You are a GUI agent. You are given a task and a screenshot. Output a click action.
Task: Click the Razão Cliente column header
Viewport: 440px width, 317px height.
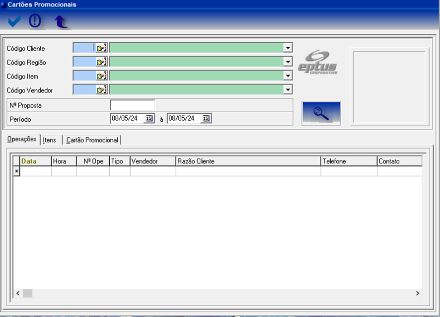click(x=248, y=161)
